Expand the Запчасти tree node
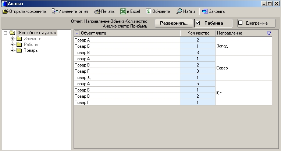Image resolution: width=281 pixels, height=151 pixels. pos(13,39)
